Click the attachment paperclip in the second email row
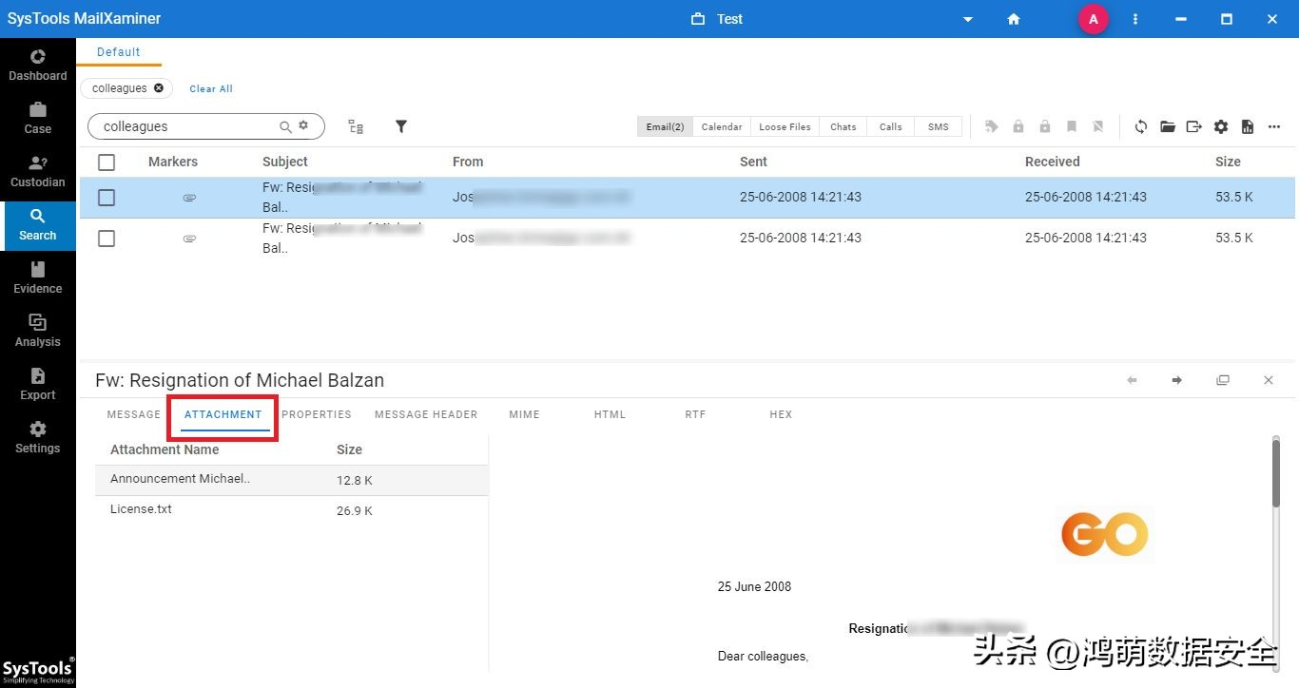 click(189, 239)
